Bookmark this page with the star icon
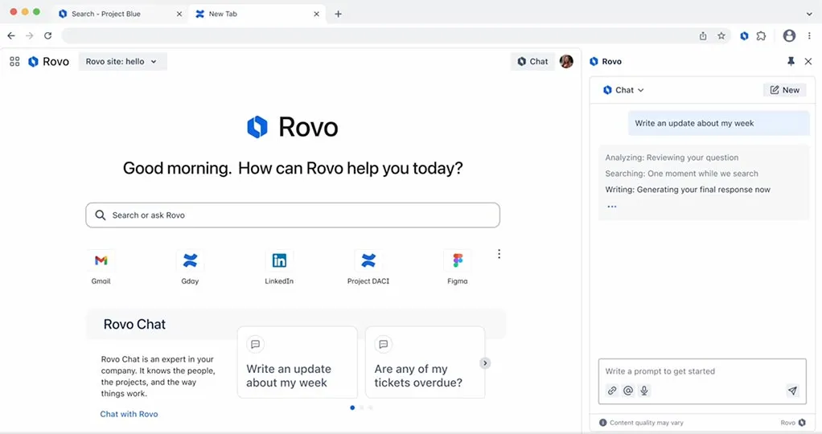Screen dimensions: 822x434 point(721,35)
